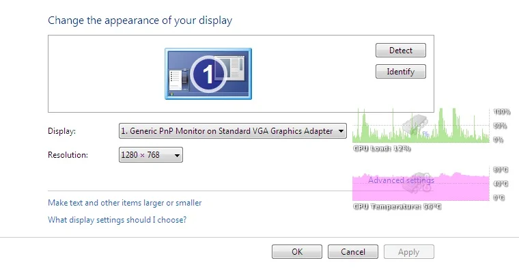519x280 pixels.
Task: Dismiss the dialog with Cancel
Action: click(353, 252)
